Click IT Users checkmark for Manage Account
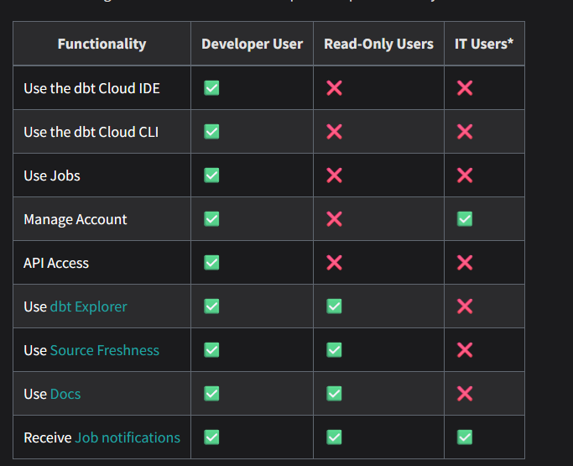The width and height of the screenshot is (573, 466). click(x=465, y=219)
